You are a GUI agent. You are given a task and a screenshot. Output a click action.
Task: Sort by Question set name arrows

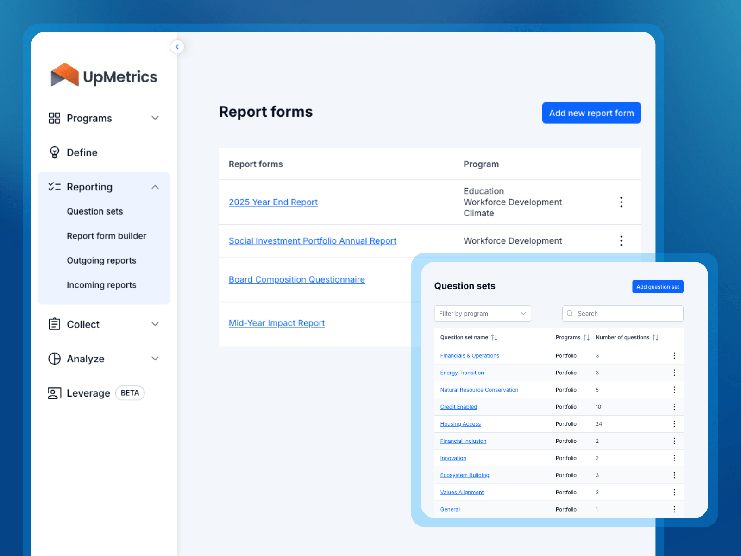click(494, 337)
